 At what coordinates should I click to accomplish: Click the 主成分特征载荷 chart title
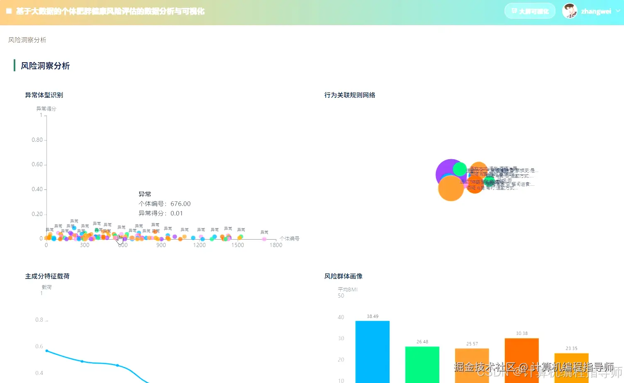[47, 276]
